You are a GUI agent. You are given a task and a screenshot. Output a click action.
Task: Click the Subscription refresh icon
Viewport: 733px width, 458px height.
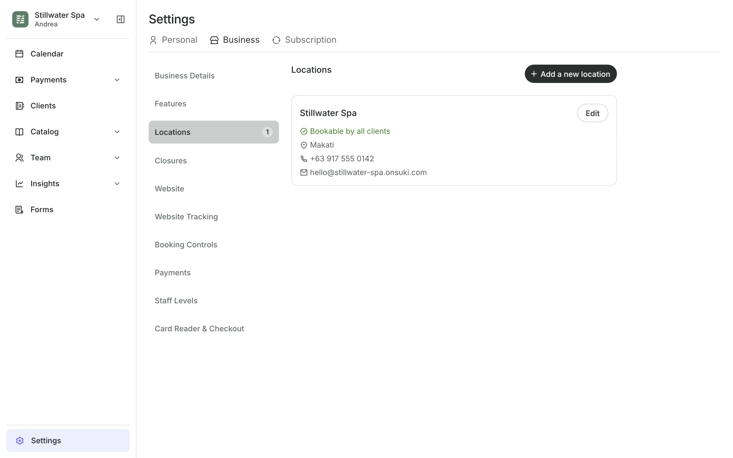[276, 40]
